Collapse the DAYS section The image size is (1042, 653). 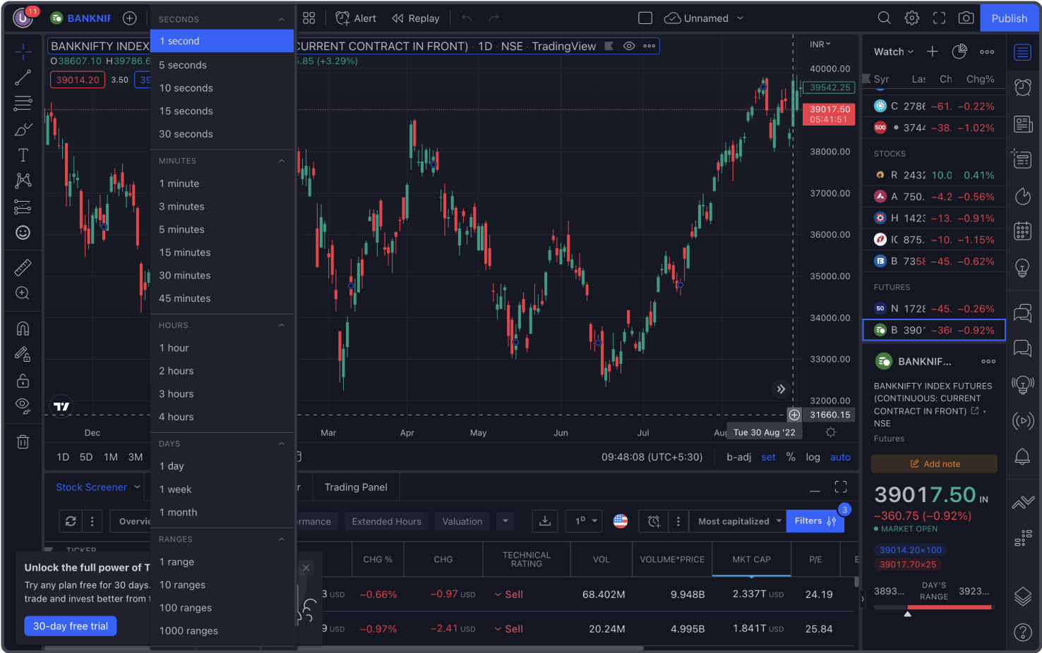(282, 444)
